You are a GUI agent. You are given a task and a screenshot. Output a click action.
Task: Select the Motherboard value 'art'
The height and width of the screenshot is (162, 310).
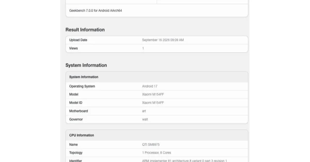(144, 111)
